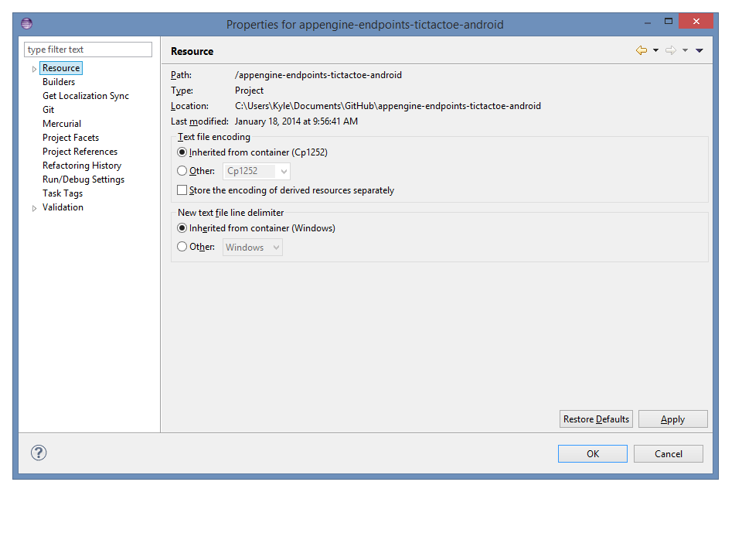The height and width of the screenshot is (557, 742).
Task: Minimize the Properties dialog window
Action: [648, 22]
